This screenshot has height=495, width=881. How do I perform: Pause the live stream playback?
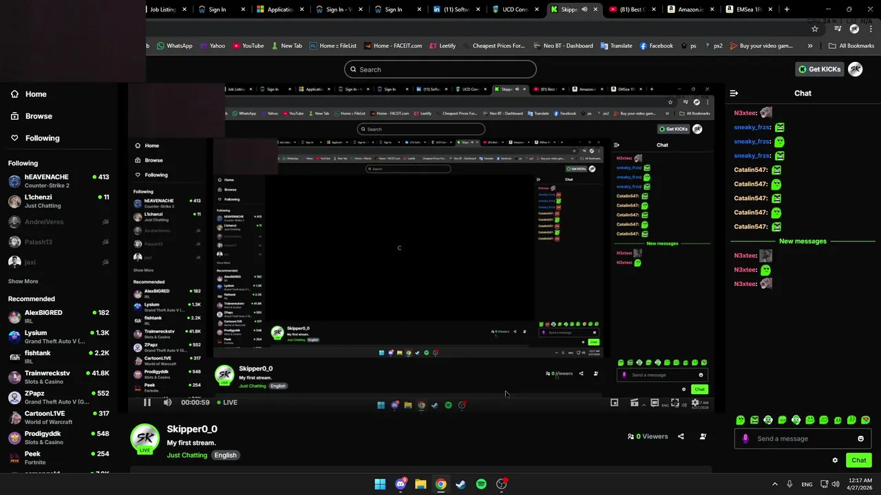[x=147, y=402]
